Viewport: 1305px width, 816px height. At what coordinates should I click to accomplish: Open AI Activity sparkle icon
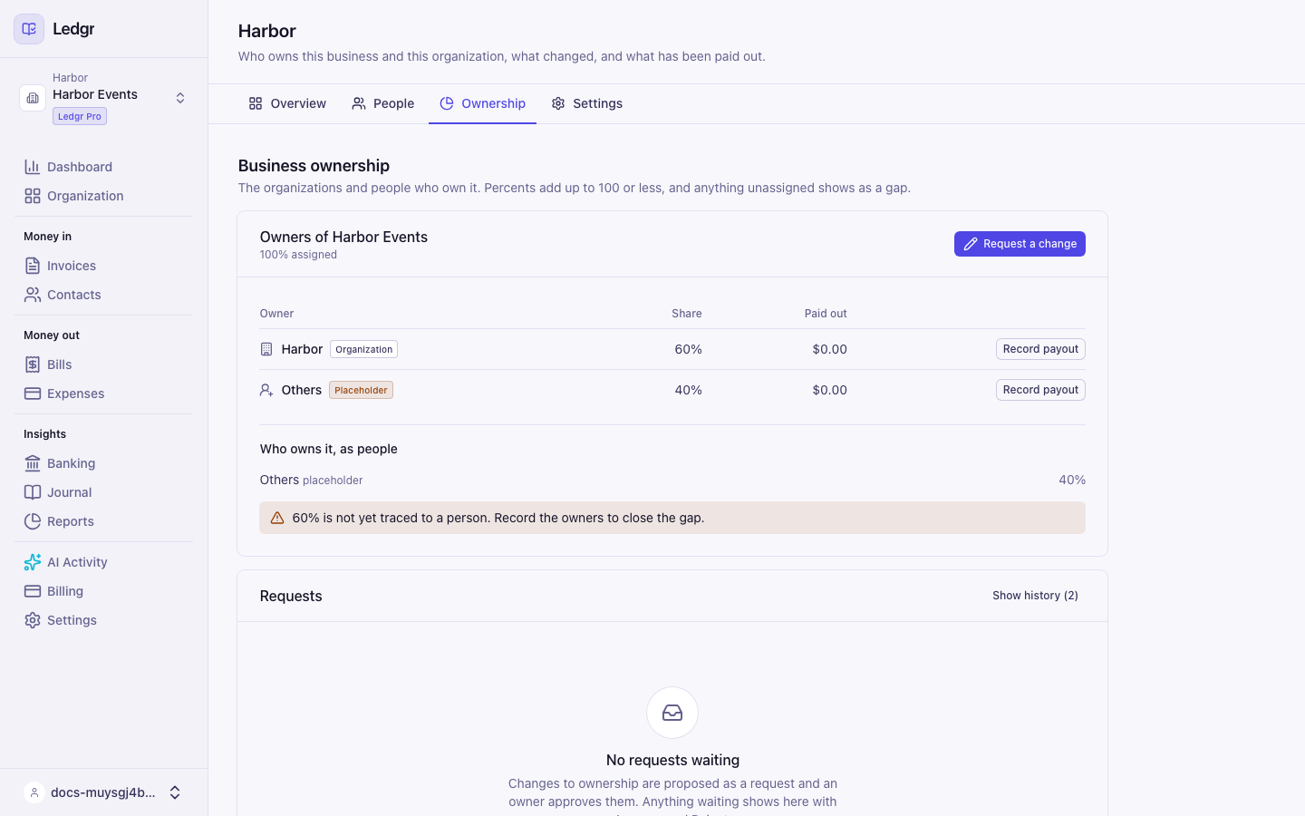pos(33,562)
